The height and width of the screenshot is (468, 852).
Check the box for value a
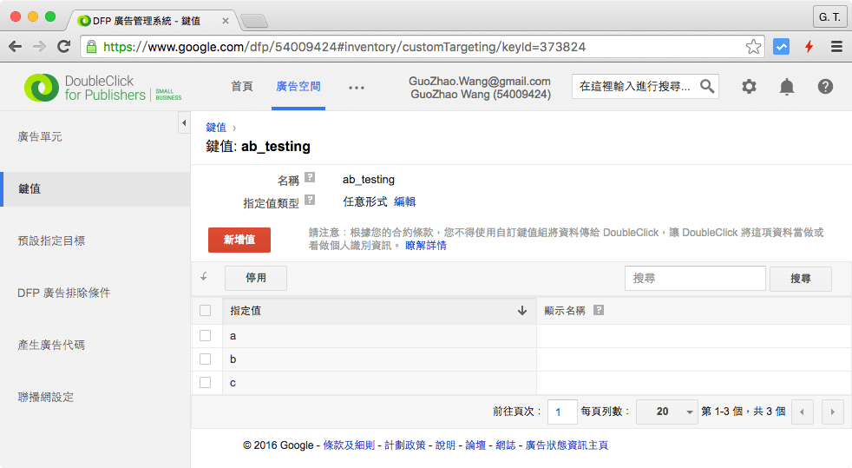[206, 335]
